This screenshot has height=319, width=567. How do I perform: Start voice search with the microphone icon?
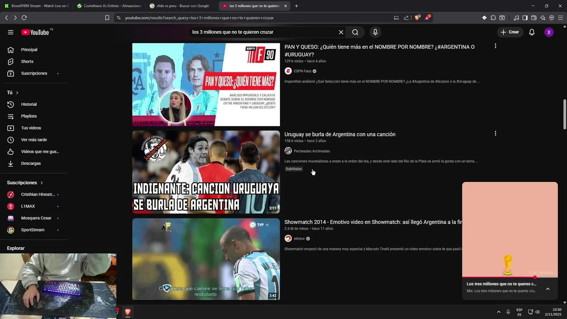pyautogui.click(x=375, y=32)
